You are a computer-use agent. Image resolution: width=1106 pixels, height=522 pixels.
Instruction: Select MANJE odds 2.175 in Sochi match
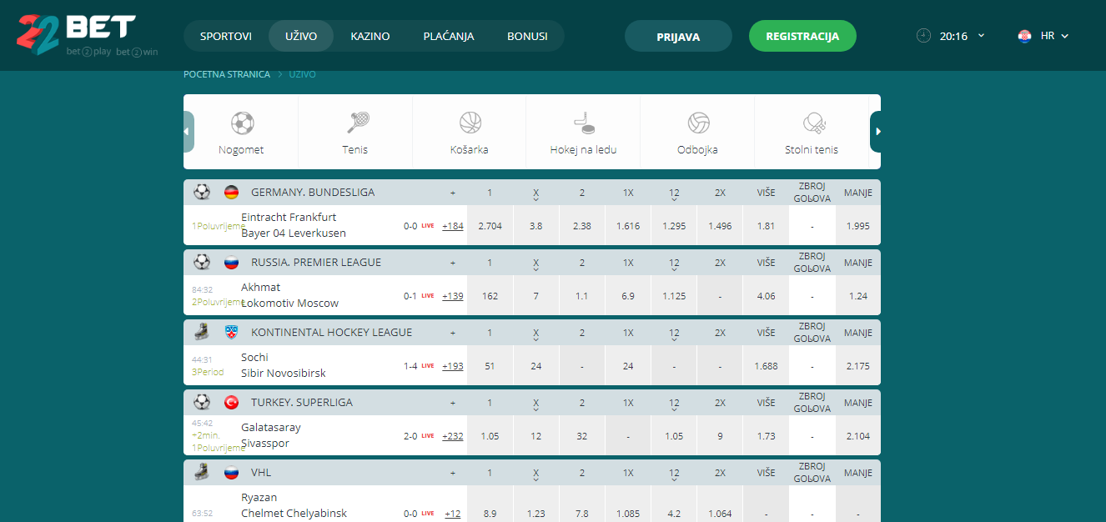click(857, 366)
